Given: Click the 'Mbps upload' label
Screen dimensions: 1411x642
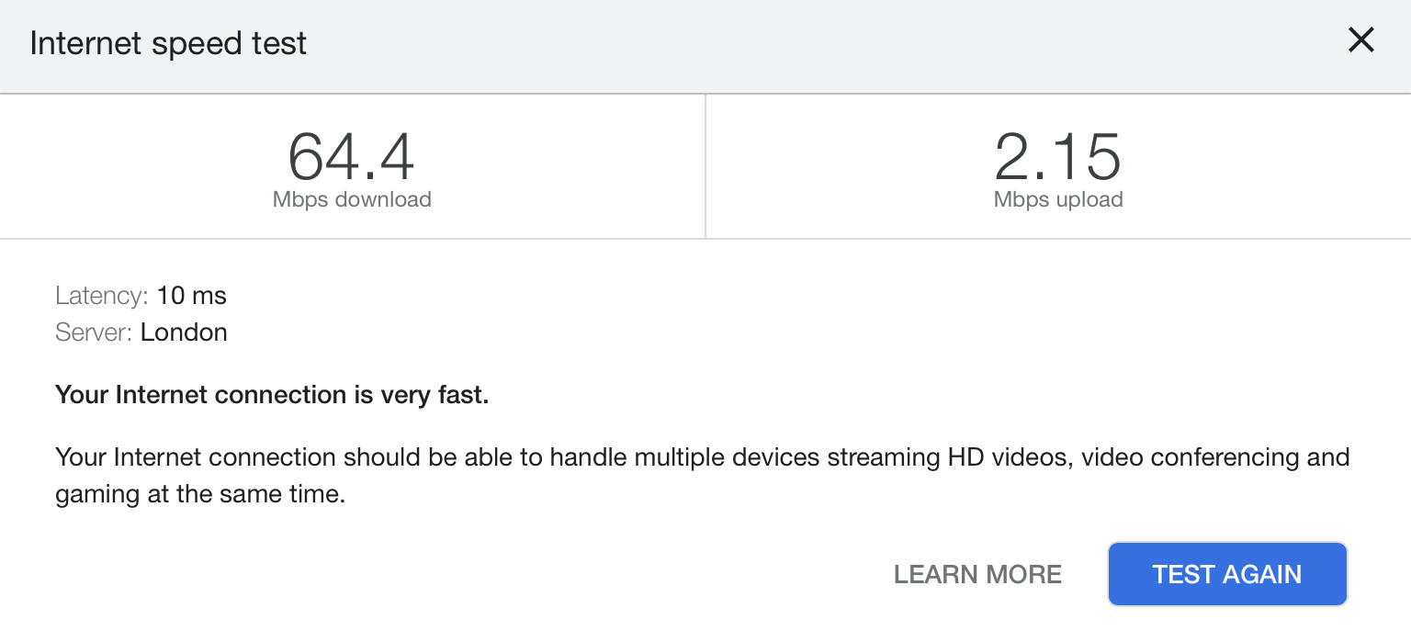Looking at the screenshot, I should 1058,199.
